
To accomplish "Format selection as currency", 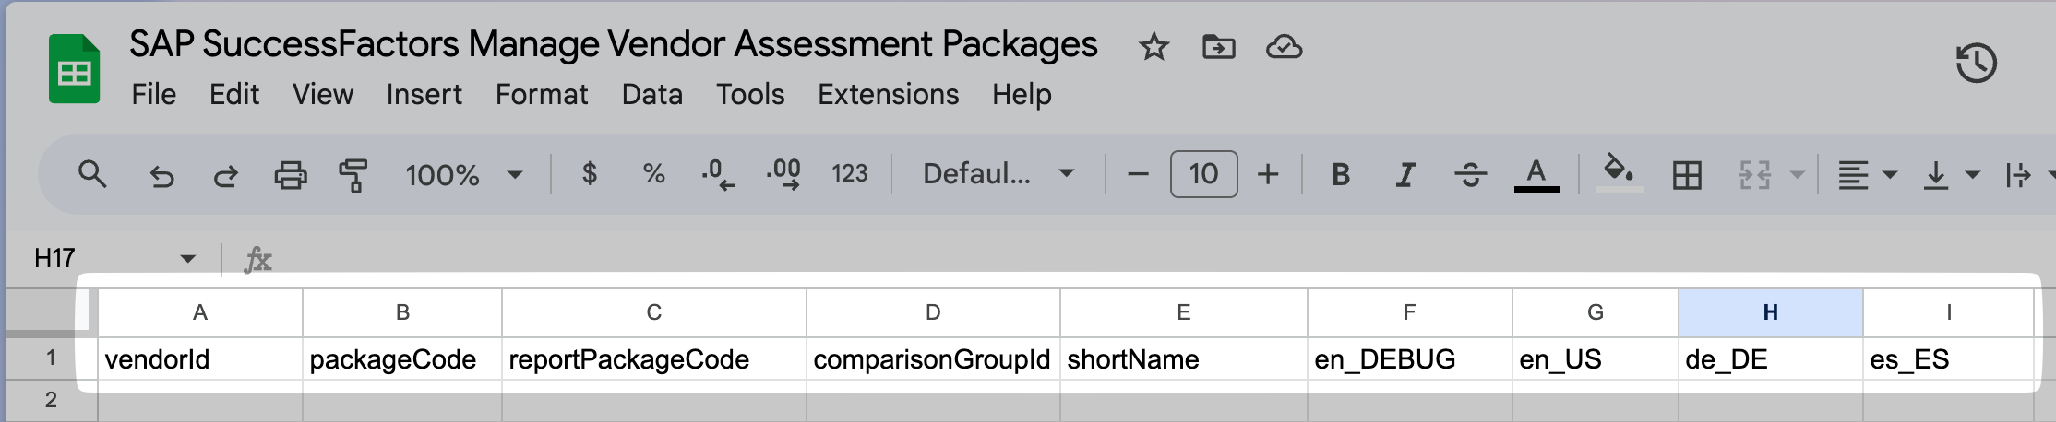I will pos(590,173).
